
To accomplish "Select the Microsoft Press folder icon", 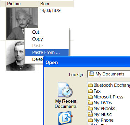I will point(90,97).
